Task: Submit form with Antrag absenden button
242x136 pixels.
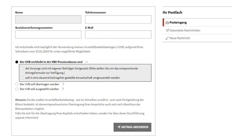Action: pos(132,127)
